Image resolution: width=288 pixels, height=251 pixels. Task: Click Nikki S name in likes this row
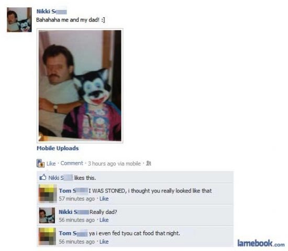61,178
